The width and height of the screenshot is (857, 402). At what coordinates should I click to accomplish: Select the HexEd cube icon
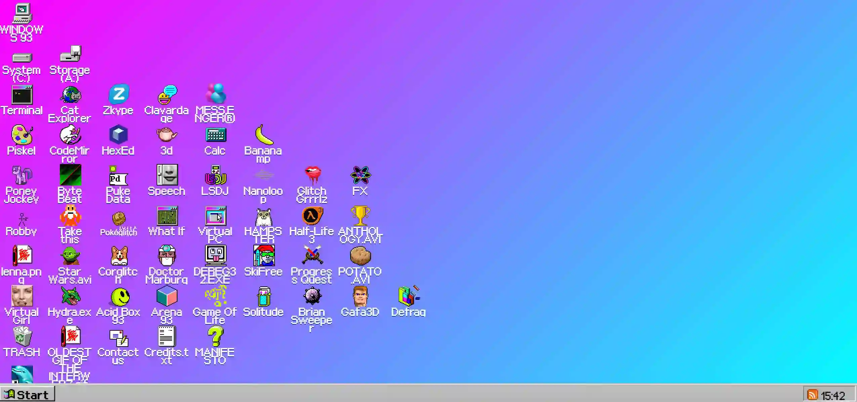[x=118, y=135]
